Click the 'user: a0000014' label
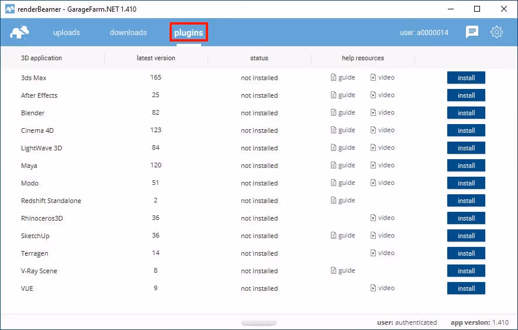This screenshot has height=330, width=518. point(424,32)
